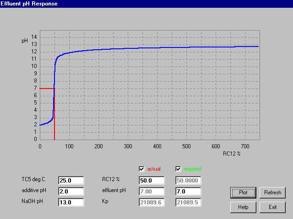Viewport: 293px width, 219px height.
Task: Open Help for this window
Action: pyautogui.click(x=243, y=207)
